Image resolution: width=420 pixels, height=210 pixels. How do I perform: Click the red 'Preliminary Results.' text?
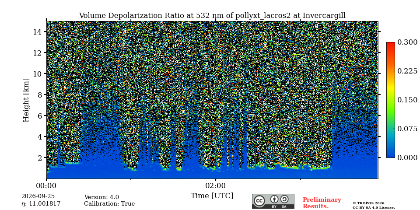[322, 203]
